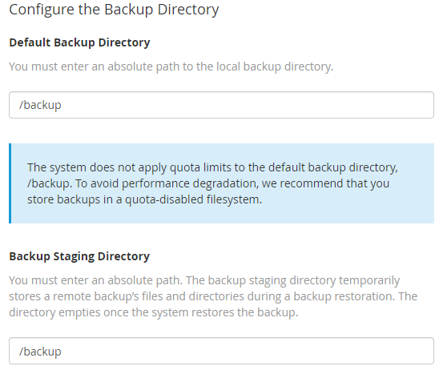443x378 pixels.
Task: Click the word 'Configure' in the page title
Action: (x=42, y=10)
